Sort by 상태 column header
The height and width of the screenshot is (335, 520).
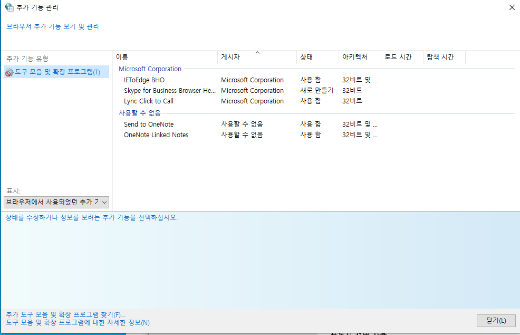tap(317, 57)
